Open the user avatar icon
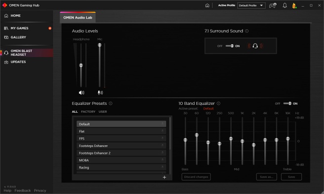Screen dimensions: 324x194 [294, 5]
